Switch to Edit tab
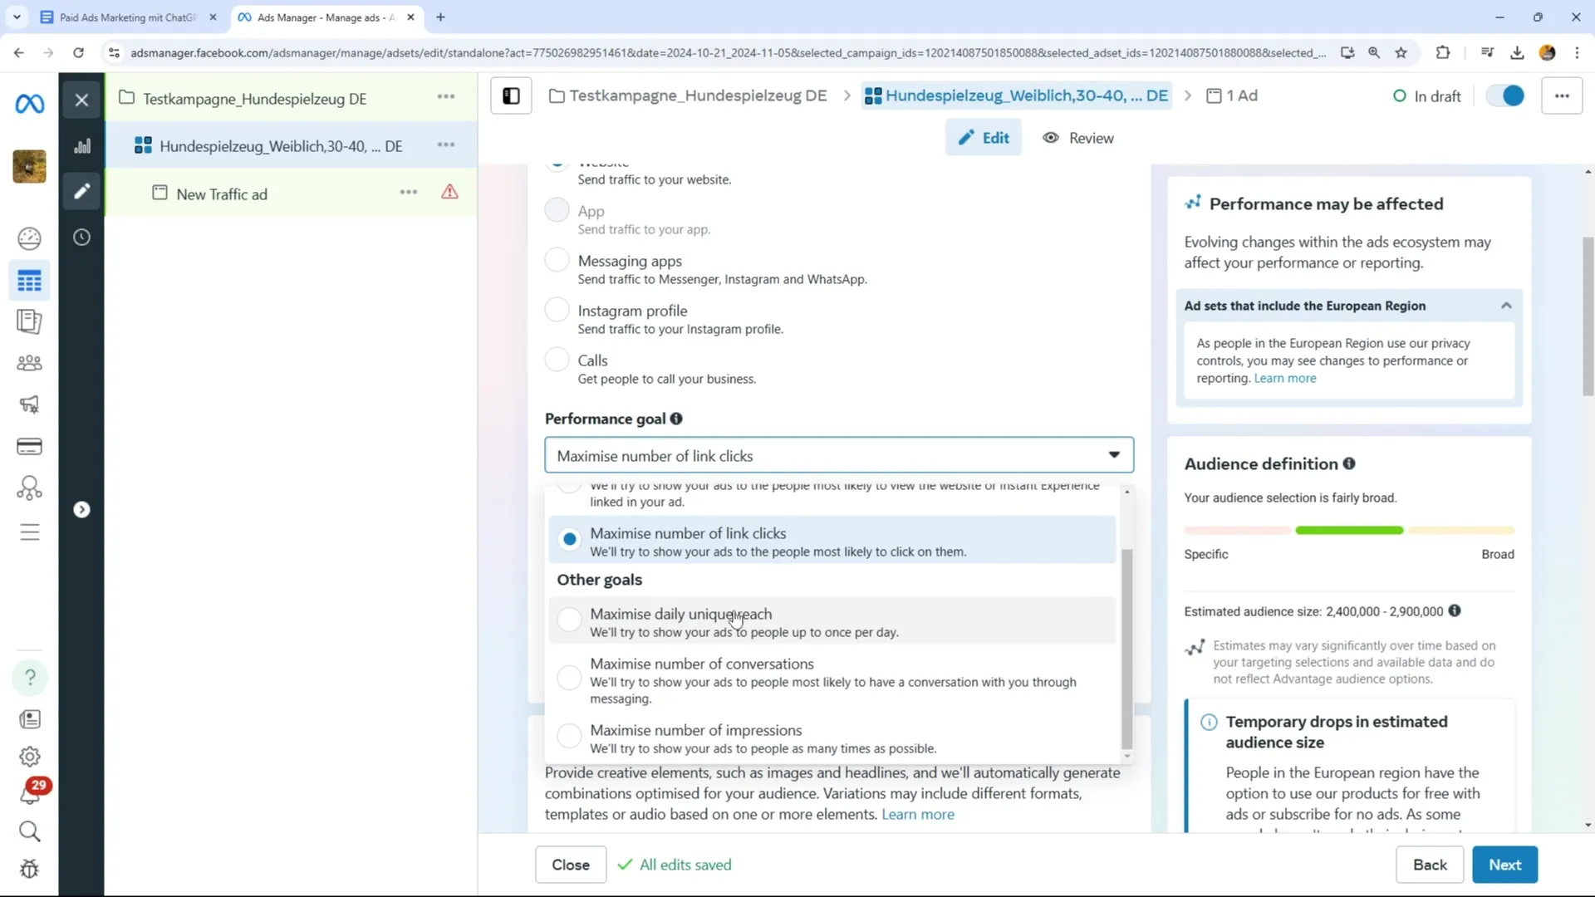This screenshot has height=897, width=1595. coord(984,138)
